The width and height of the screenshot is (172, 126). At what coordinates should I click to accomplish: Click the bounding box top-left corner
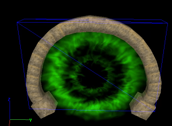click(17, 22)
